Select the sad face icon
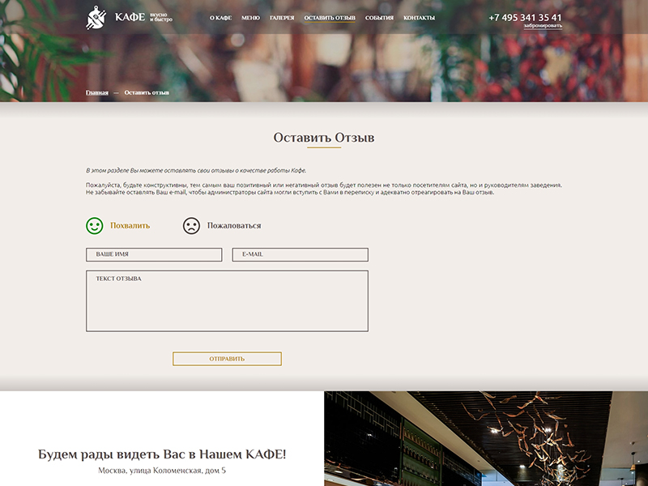Viewport: 648px width, 486px height. tap(191, 226)
